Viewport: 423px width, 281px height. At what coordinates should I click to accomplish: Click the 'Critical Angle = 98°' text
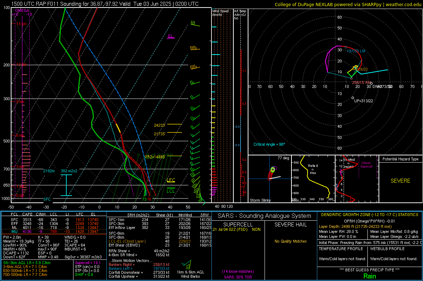(269, 145)
